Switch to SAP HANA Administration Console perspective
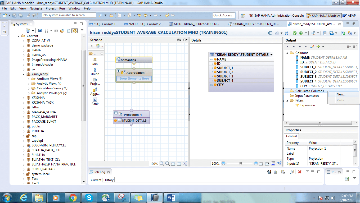360x203 pixels. tap(276, 16)
